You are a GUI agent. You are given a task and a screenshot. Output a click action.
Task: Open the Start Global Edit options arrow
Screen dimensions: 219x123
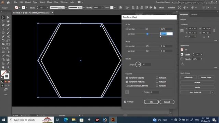coord(212,92)
